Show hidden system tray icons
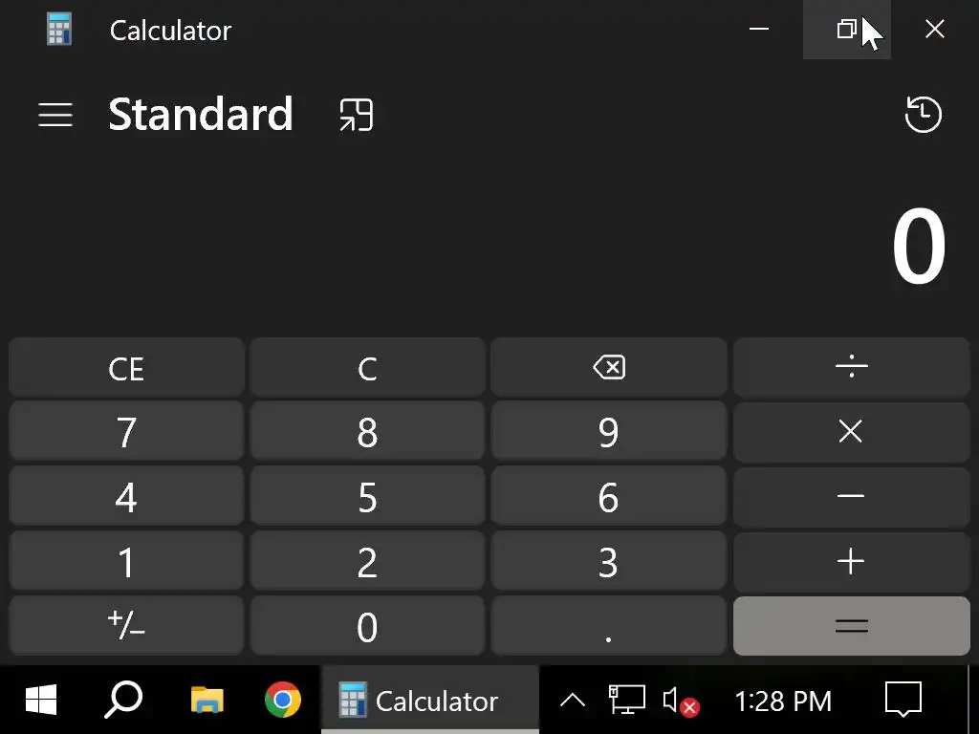Screen dimensions: 979x734 click(x=573, y=701)
